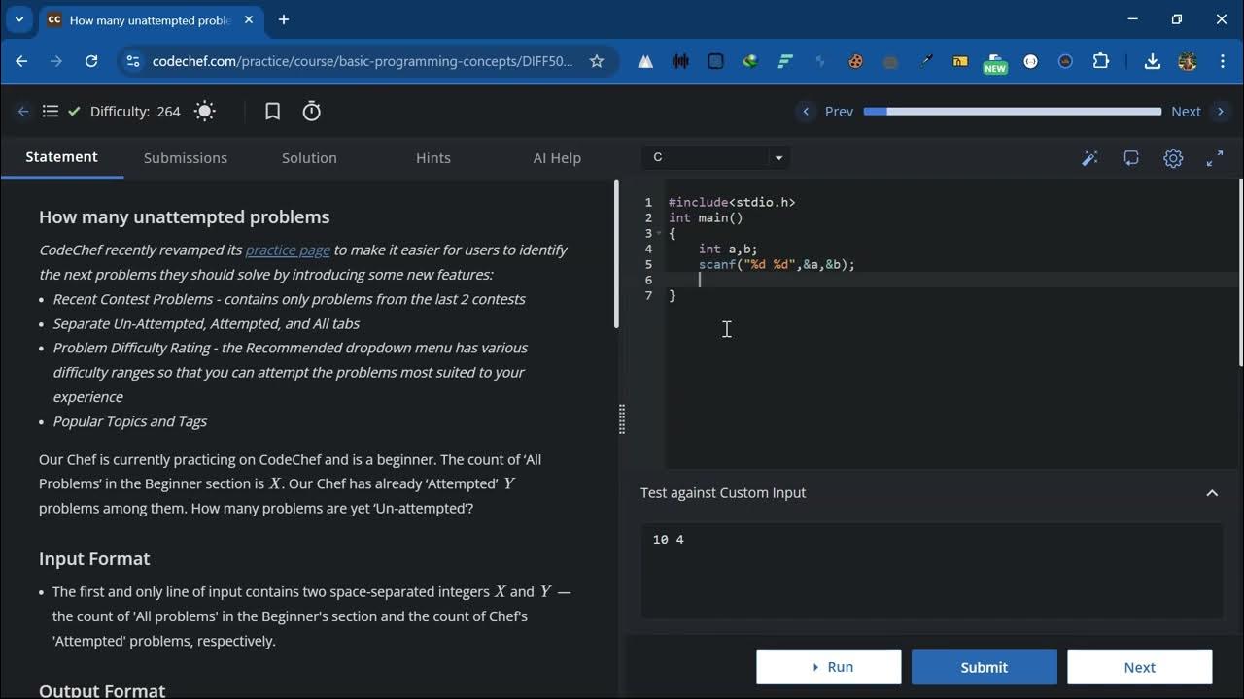1244x699 pixels.
Task: Fold the code block on line 3
Action: pyautogui.click(x=659, y=233)
